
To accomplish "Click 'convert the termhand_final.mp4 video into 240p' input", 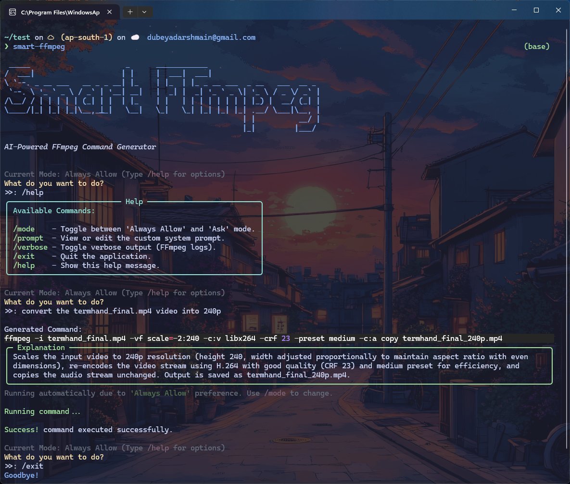I will coord(121,311).
